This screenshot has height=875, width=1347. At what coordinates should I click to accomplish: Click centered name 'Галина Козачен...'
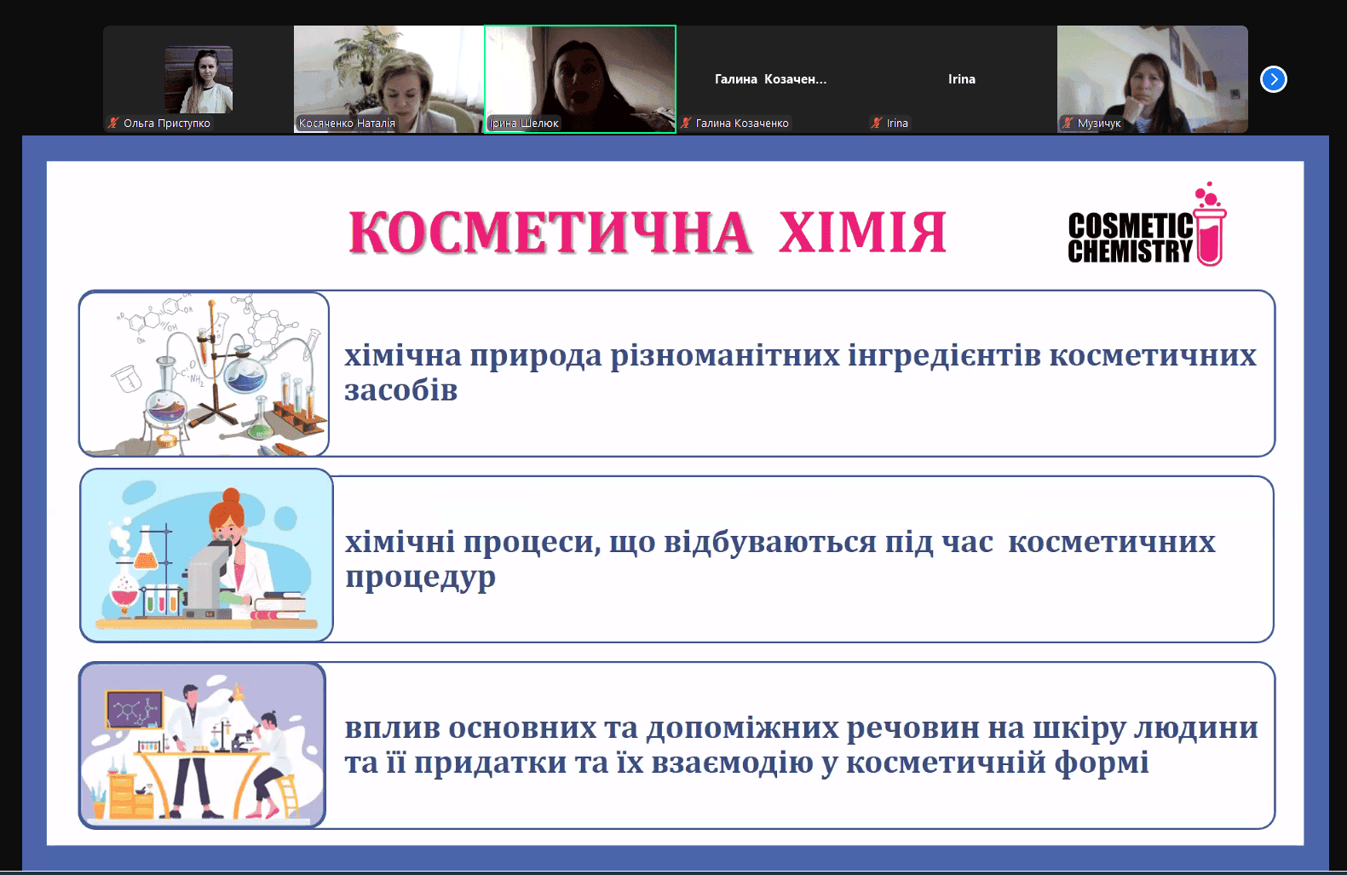click(x=771, y=79)
